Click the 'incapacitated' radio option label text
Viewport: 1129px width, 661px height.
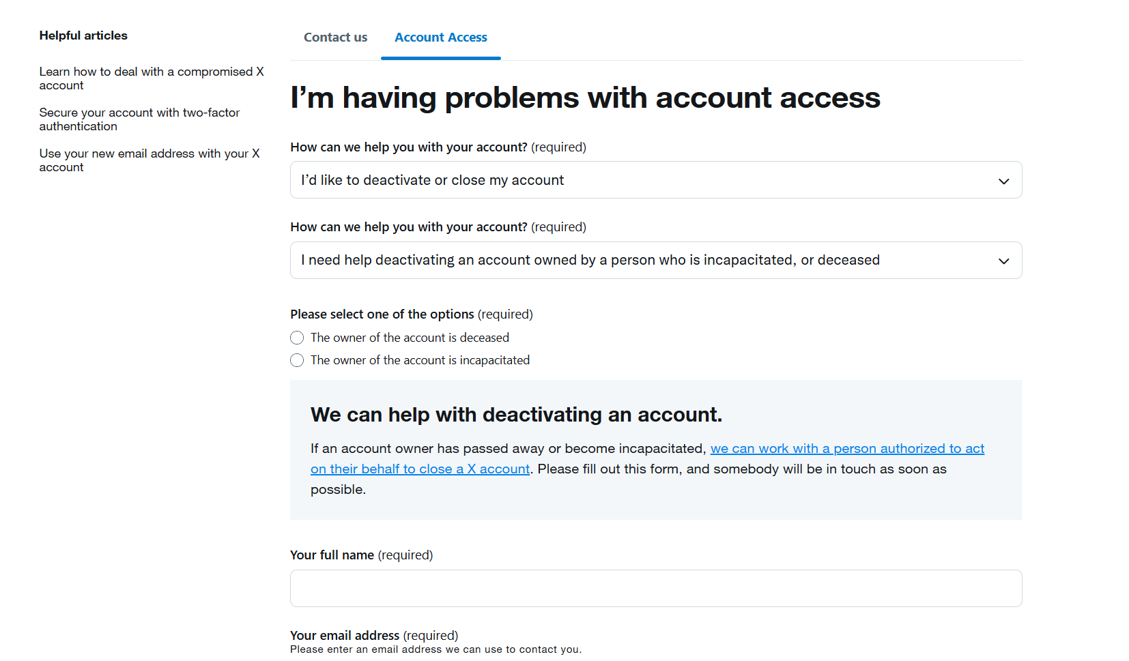pyautogui.click(x=420, y=360)
